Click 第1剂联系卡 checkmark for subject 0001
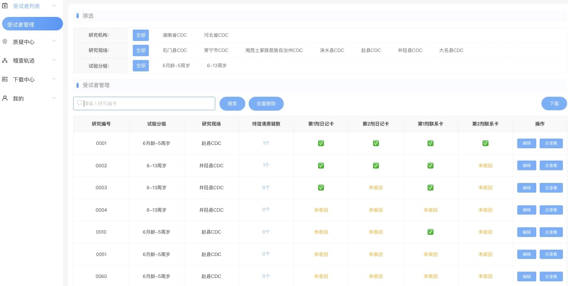Screen dimensions: 568x286 point(431,143)
